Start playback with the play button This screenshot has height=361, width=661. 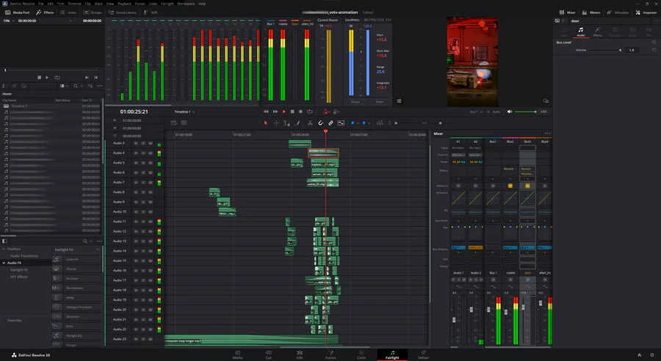[x=283, y=112]
